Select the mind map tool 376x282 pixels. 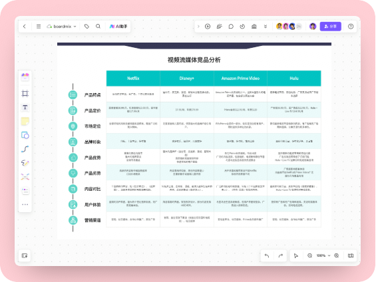(x=25, y=177)
